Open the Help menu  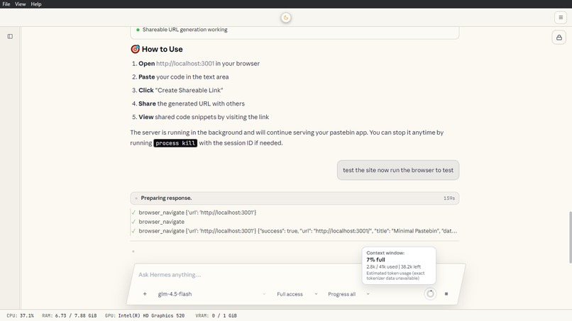tap(35, 4)
